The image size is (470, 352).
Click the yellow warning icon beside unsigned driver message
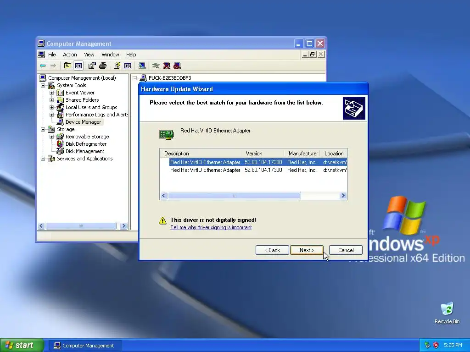click(x=163, y=221)
